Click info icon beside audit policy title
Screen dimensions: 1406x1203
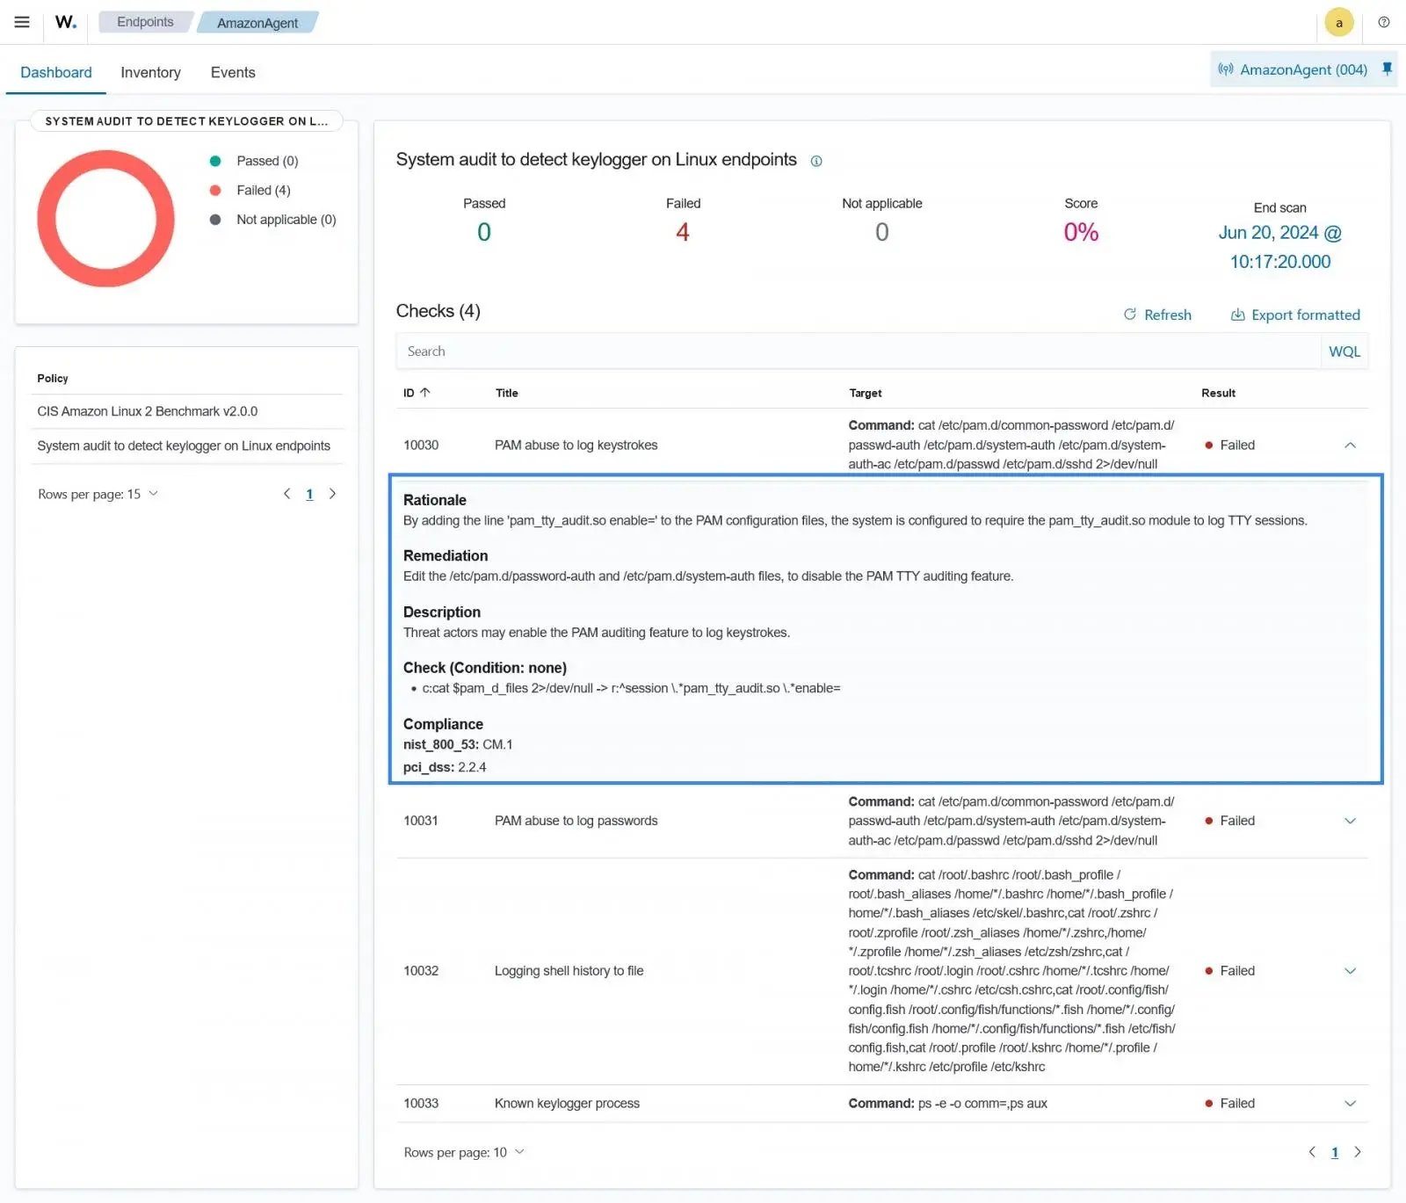pos(816,161)
